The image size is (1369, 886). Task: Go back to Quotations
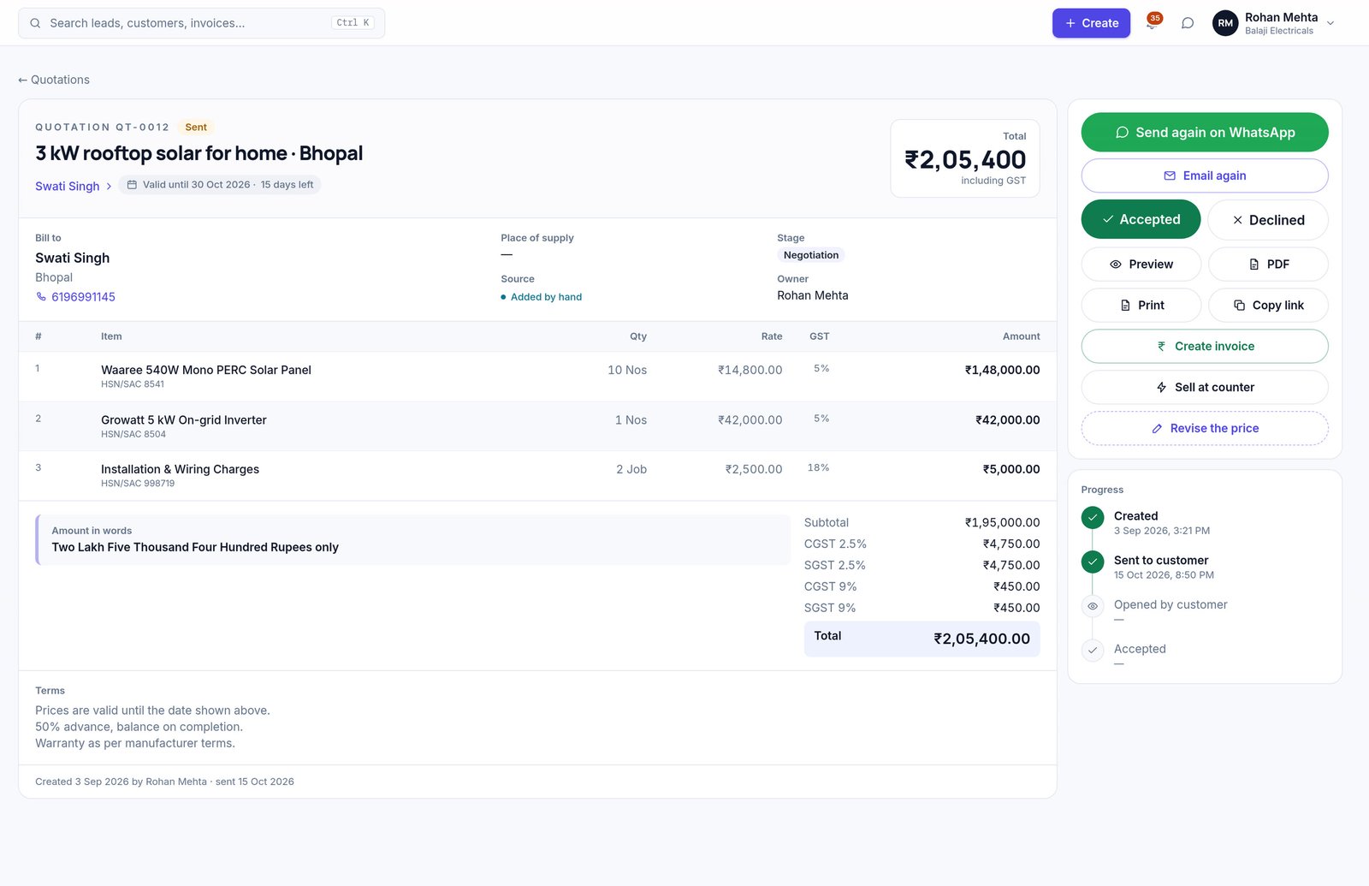tap(54, 80)
